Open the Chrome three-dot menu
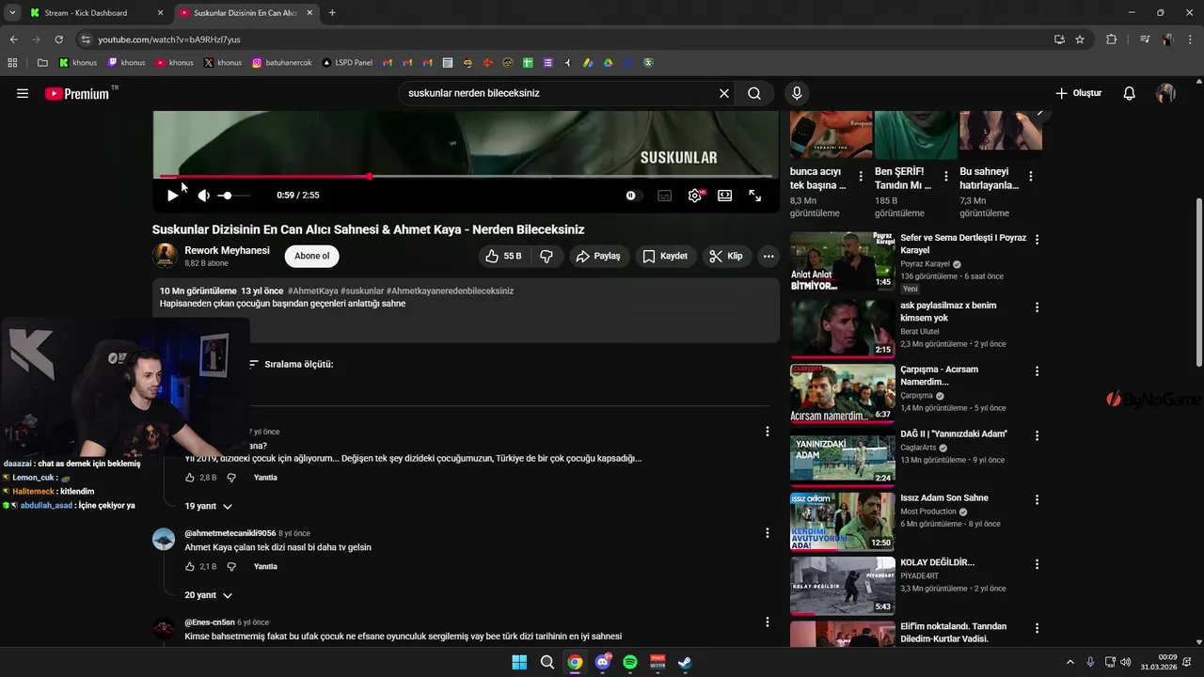 [x=1190, y=39]
